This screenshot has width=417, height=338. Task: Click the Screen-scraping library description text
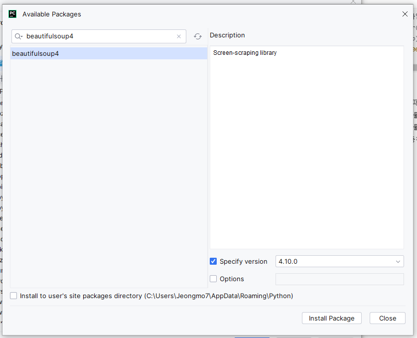(x=245, y=53)
